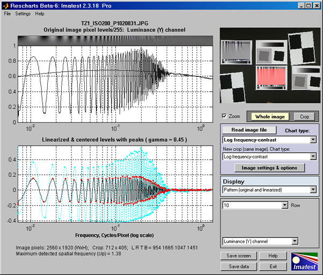Click the Exit button

pyautogui.click(x=273, y=266)
